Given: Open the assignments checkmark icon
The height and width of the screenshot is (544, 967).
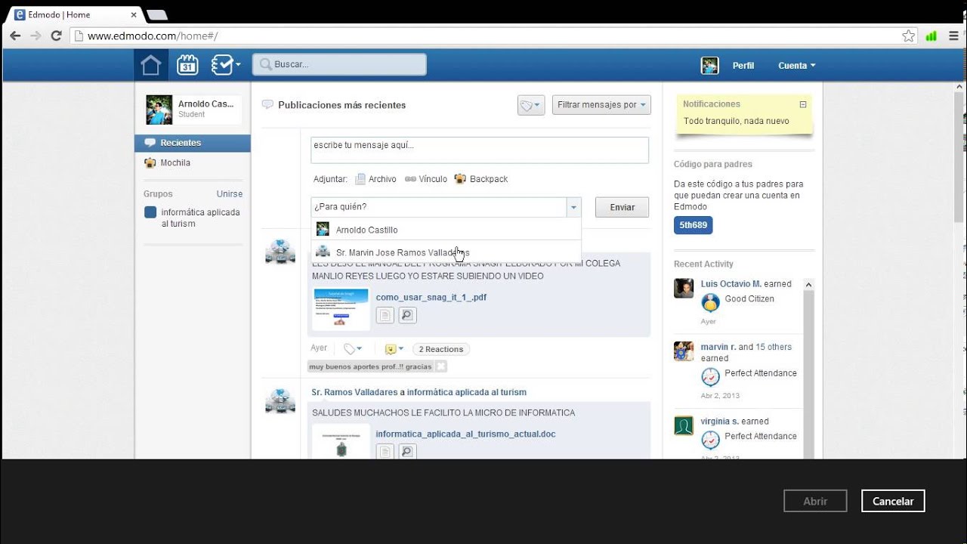Looking at the screenshot, I should click(x=222, y=65).
